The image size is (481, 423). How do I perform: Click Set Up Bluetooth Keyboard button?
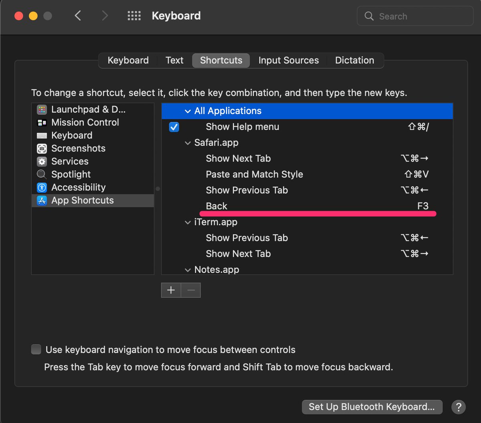click(x=372, y=407)
